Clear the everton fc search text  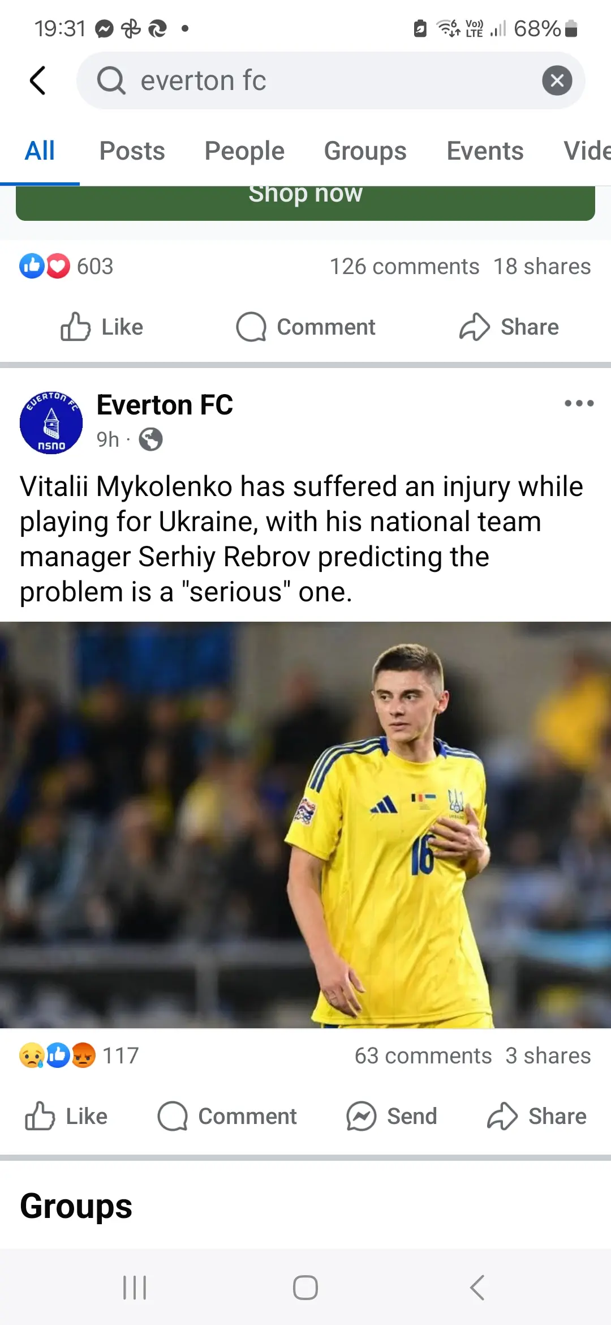click(557, 80)
